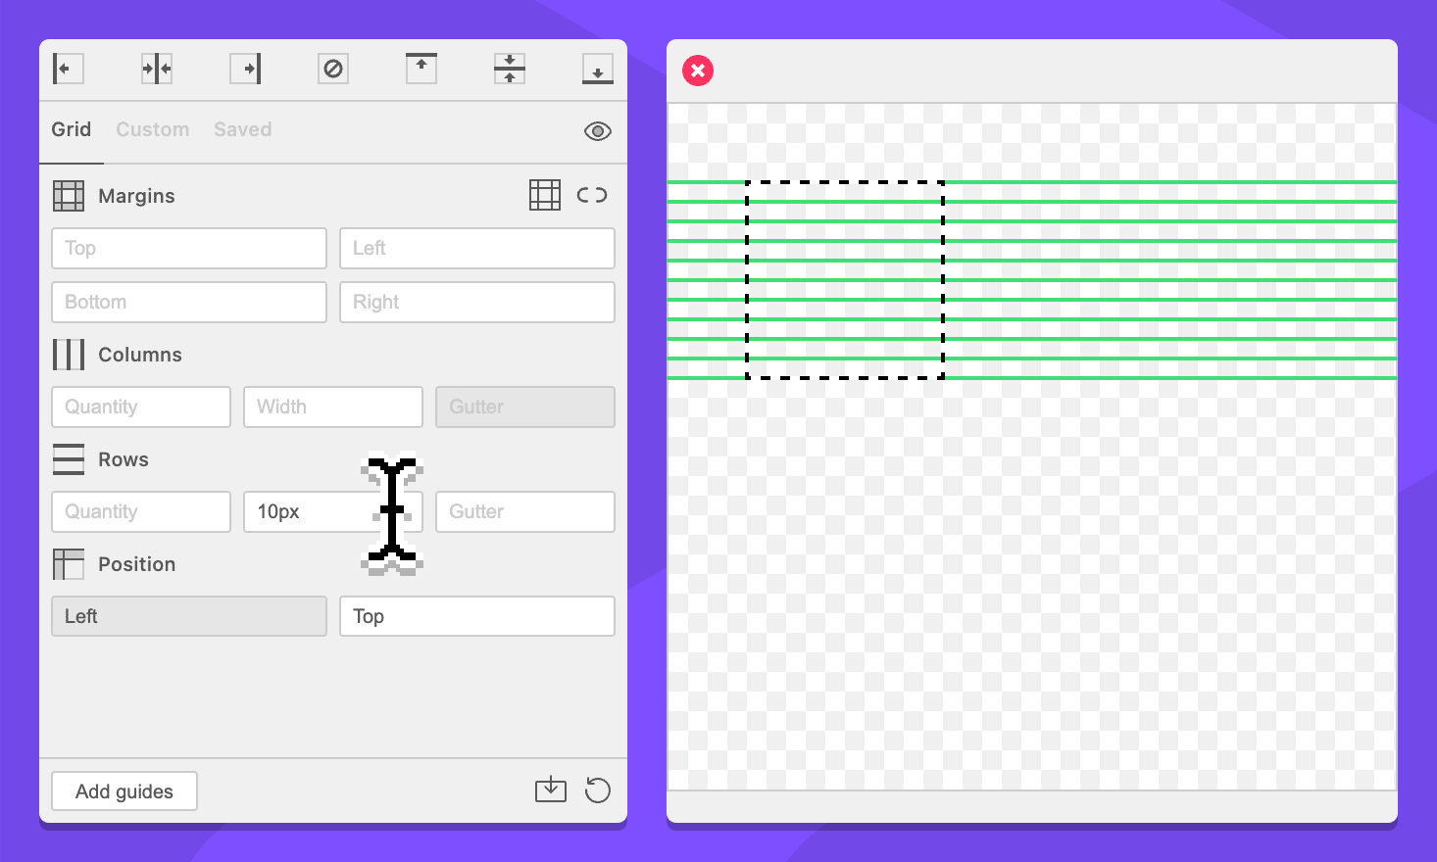
Task: Switch to the Custom tab
Action: [152, 129]
